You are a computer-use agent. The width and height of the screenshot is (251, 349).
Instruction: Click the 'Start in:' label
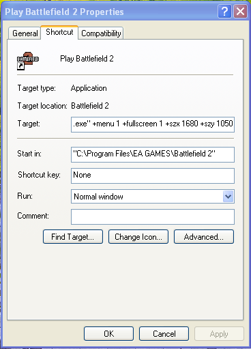[29, 154]
